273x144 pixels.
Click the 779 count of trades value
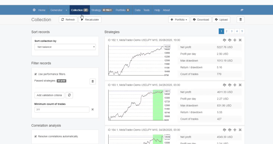click(x=219, y=74)
